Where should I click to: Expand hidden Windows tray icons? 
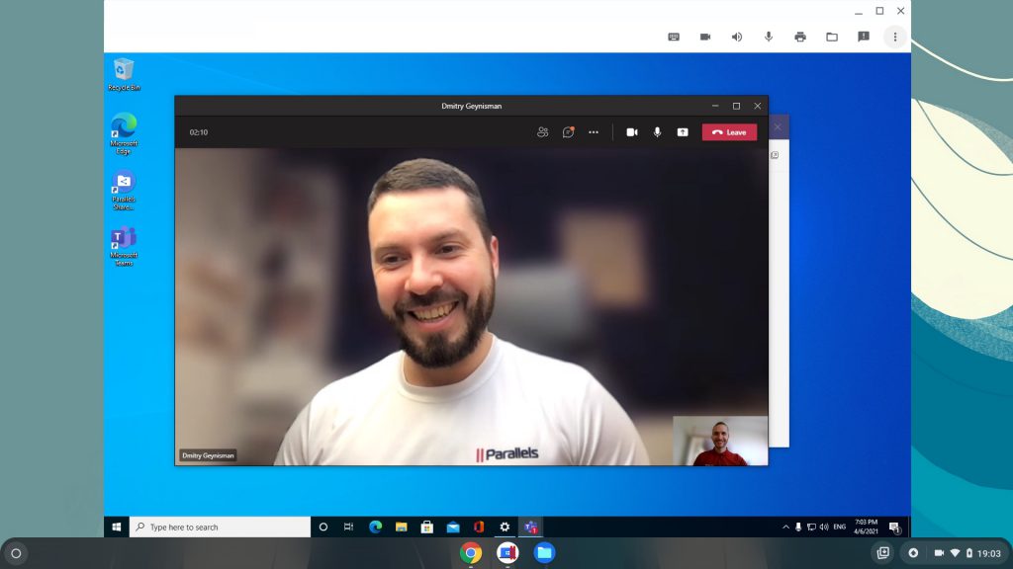pos(785,528)
